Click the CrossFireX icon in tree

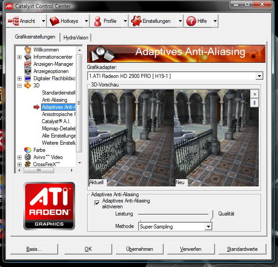click(28, 164)
